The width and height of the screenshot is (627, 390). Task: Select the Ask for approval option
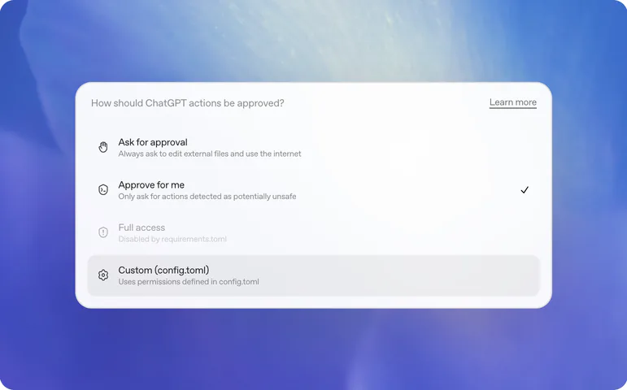point(314,147)
